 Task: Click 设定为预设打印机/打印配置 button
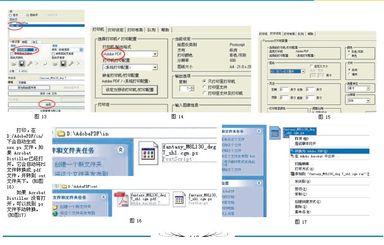pos(130,90)
